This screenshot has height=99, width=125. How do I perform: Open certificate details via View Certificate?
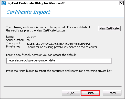[x=109, y=28]
